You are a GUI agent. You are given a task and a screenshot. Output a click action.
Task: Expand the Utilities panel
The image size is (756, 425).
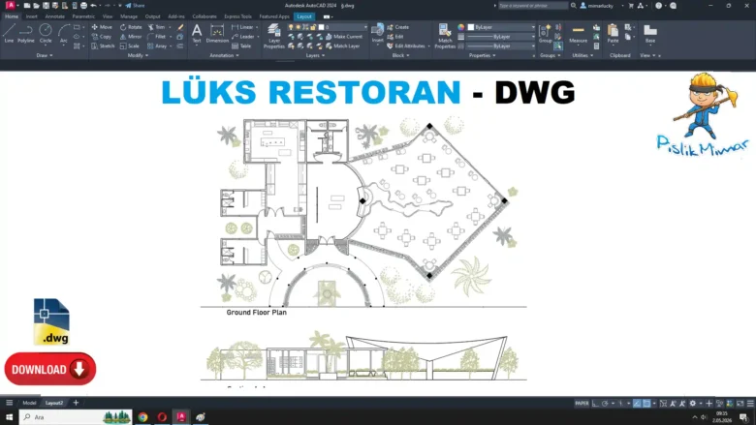[583, 56]
